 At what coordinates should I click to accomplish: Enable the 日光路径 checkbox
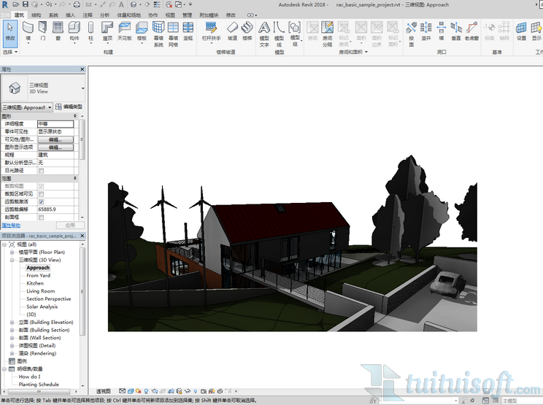point(42,171)
